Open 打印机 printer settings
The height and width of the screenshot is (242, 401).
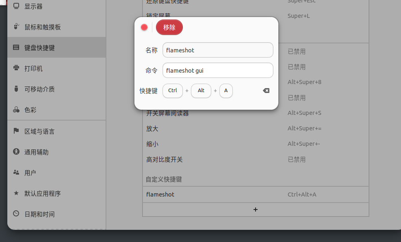click(56, 68)
